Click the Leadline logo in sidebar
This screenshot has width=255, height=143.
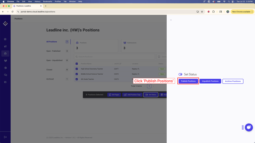coord(5,24)
